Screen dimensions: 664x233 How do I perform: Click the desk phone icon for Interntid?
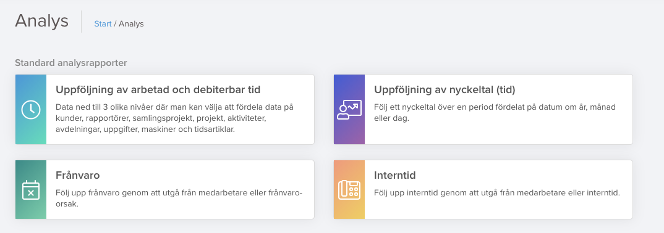coord(349,189)
